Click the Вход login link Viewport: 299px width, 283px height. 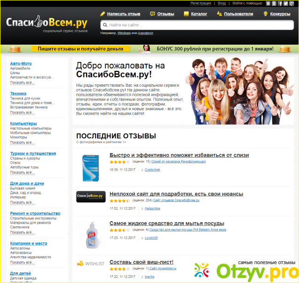coord(222,3)
